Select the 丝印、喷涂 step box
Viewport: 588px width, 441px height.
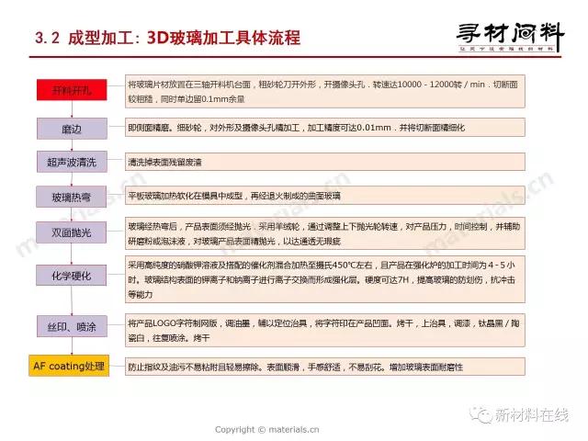[x=72, y=326]
